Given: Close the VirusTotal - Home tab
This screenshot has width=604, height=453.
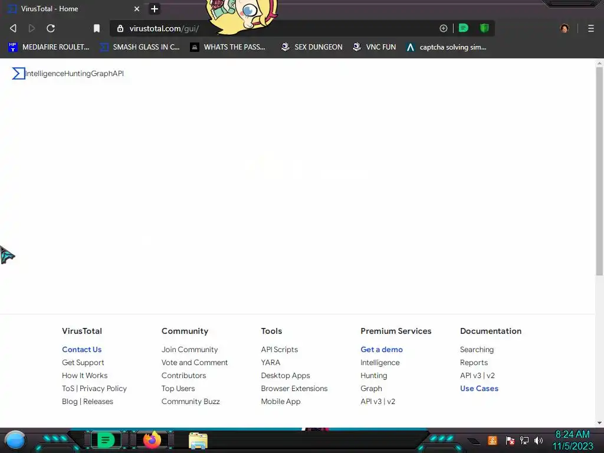Looking at the screenshot, I should (x=137, y=8).
